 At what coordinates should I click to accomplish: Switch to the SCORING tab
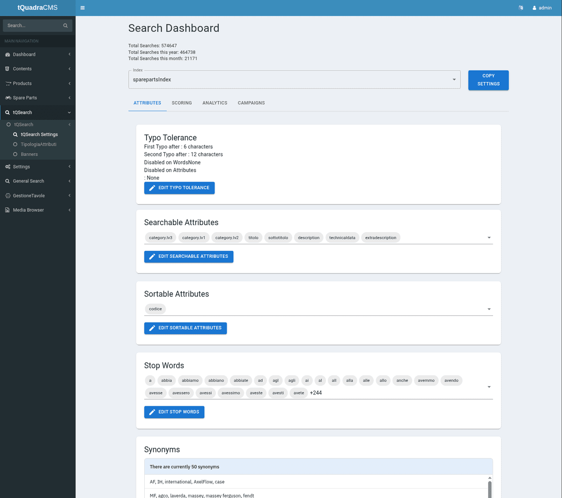click(x=182, y=103)
